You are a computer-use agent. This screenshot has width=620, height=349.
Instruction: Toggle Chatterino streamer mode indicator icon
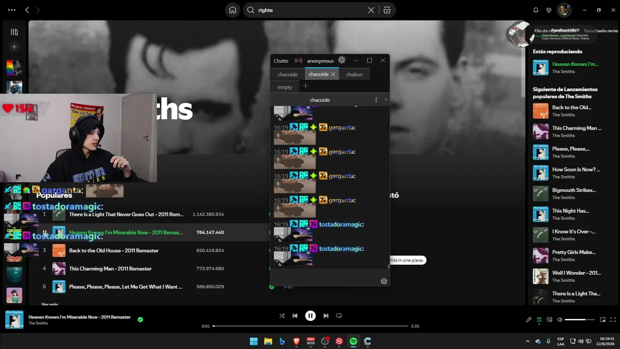point(298,61)
